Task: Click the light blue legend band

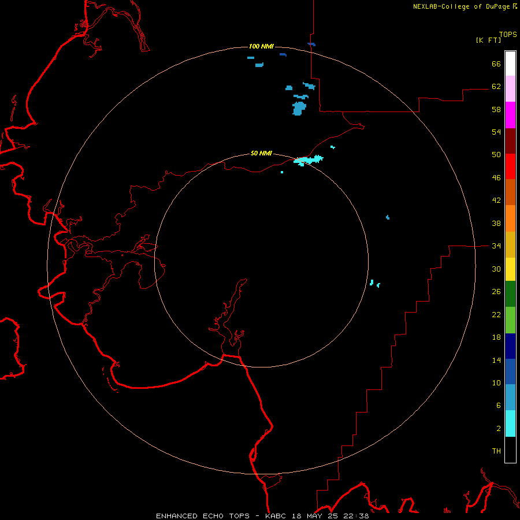Action: [x=510, y=398]
